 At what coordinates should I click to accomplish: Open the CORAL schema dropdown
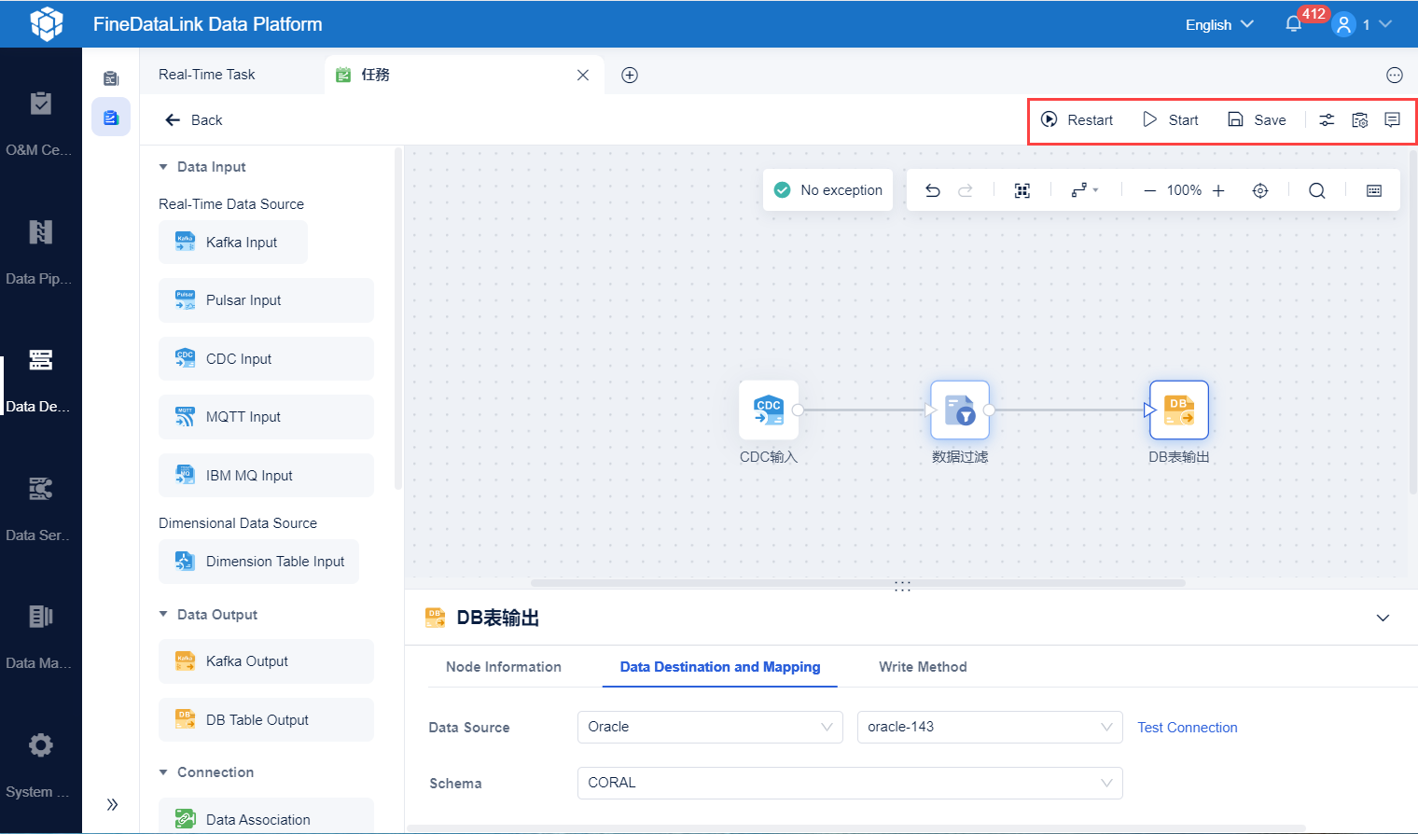click(x=850, y=783)
